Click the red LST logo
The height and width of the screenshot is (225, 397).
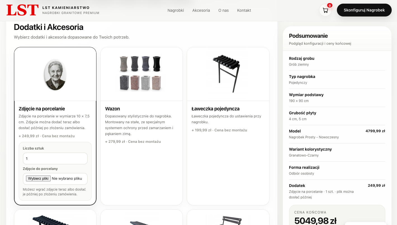(x=22, y=10)
